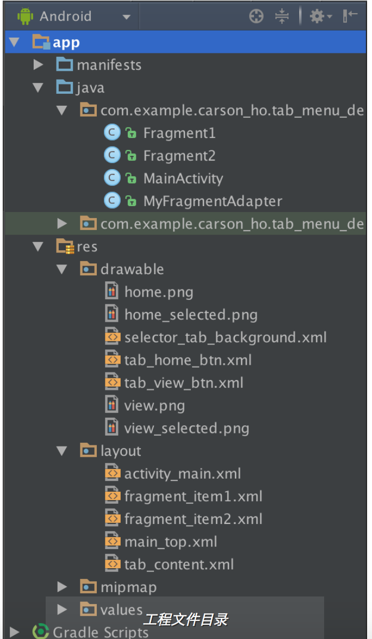
Task: Open the Android project view dropdown
Action: (126, 17)
